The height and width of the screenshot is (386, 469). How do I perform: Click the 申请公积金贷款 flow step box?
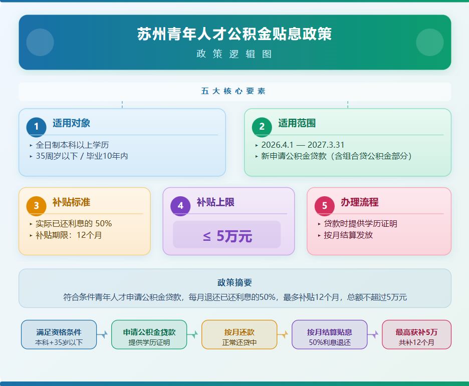(149, 334)
